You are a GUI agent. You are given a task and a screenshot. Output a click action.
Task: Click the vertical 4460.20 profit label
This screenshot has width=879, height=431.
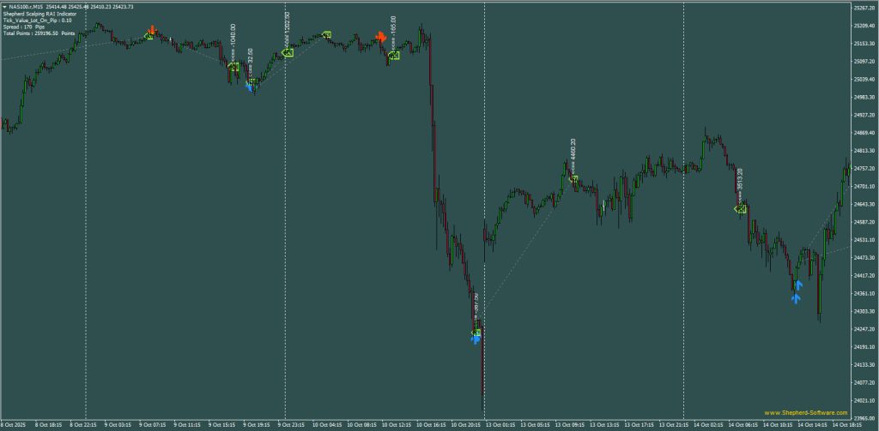[x=573, y=156]
